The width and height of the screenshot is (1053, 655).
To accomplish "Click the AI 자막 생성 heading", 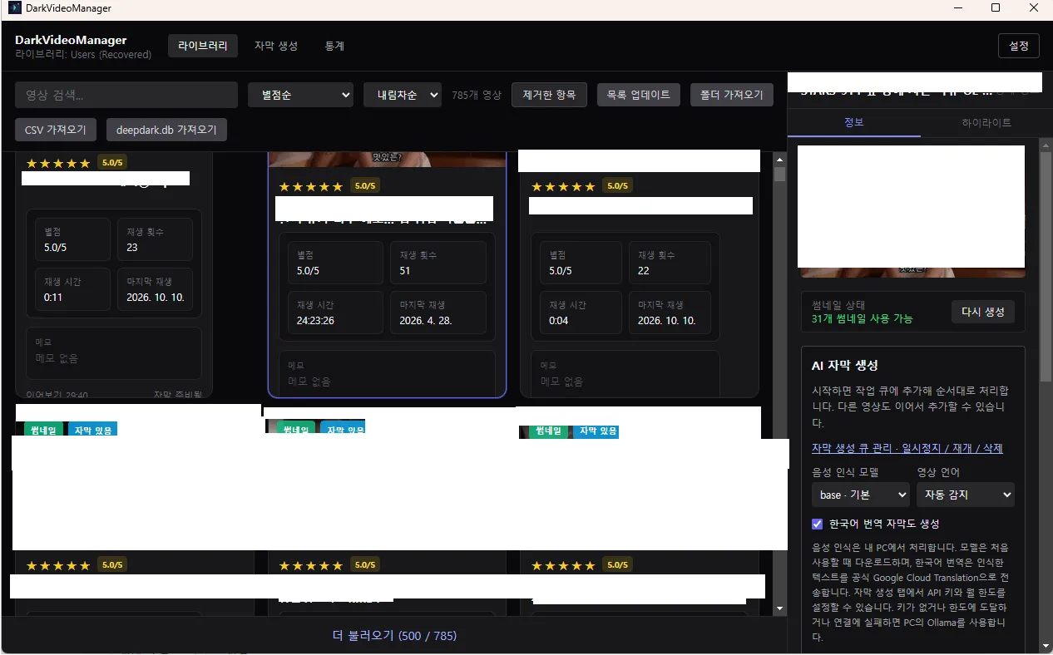I will click(x=845, y=365).
